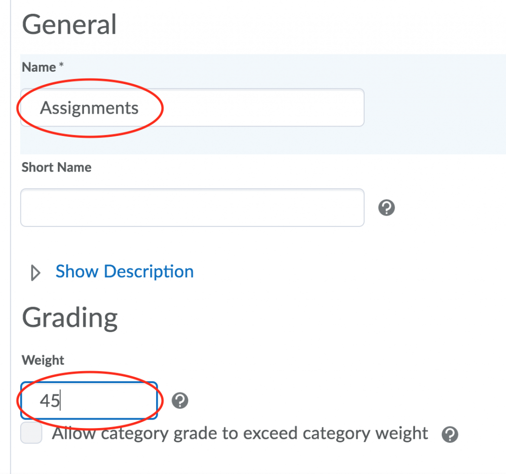Expand the description editor section

(x=124, y=271)
